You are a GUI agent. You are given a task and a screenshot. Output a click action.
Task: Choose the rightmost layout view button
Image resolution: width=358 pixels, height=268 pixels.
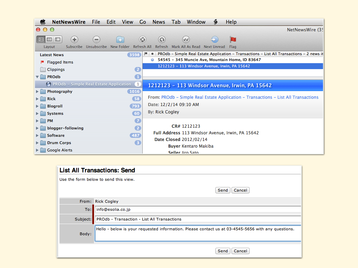tap(58, 39)
